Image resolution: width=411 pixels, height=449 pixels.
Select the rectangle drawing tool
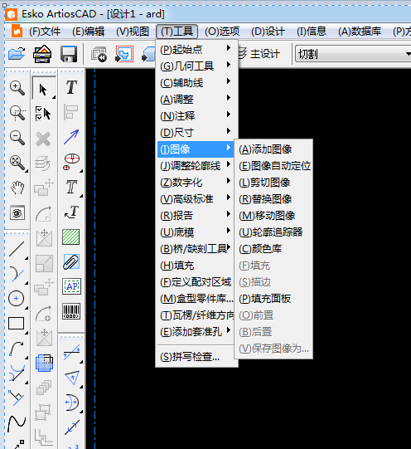(x=17, y=324)
